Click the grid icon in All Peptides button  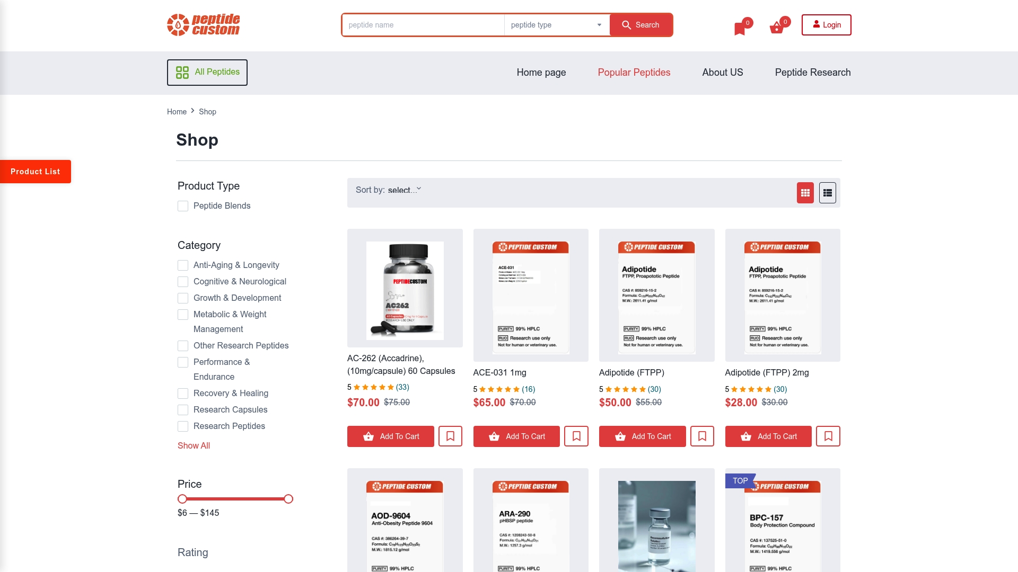(182, 73)
